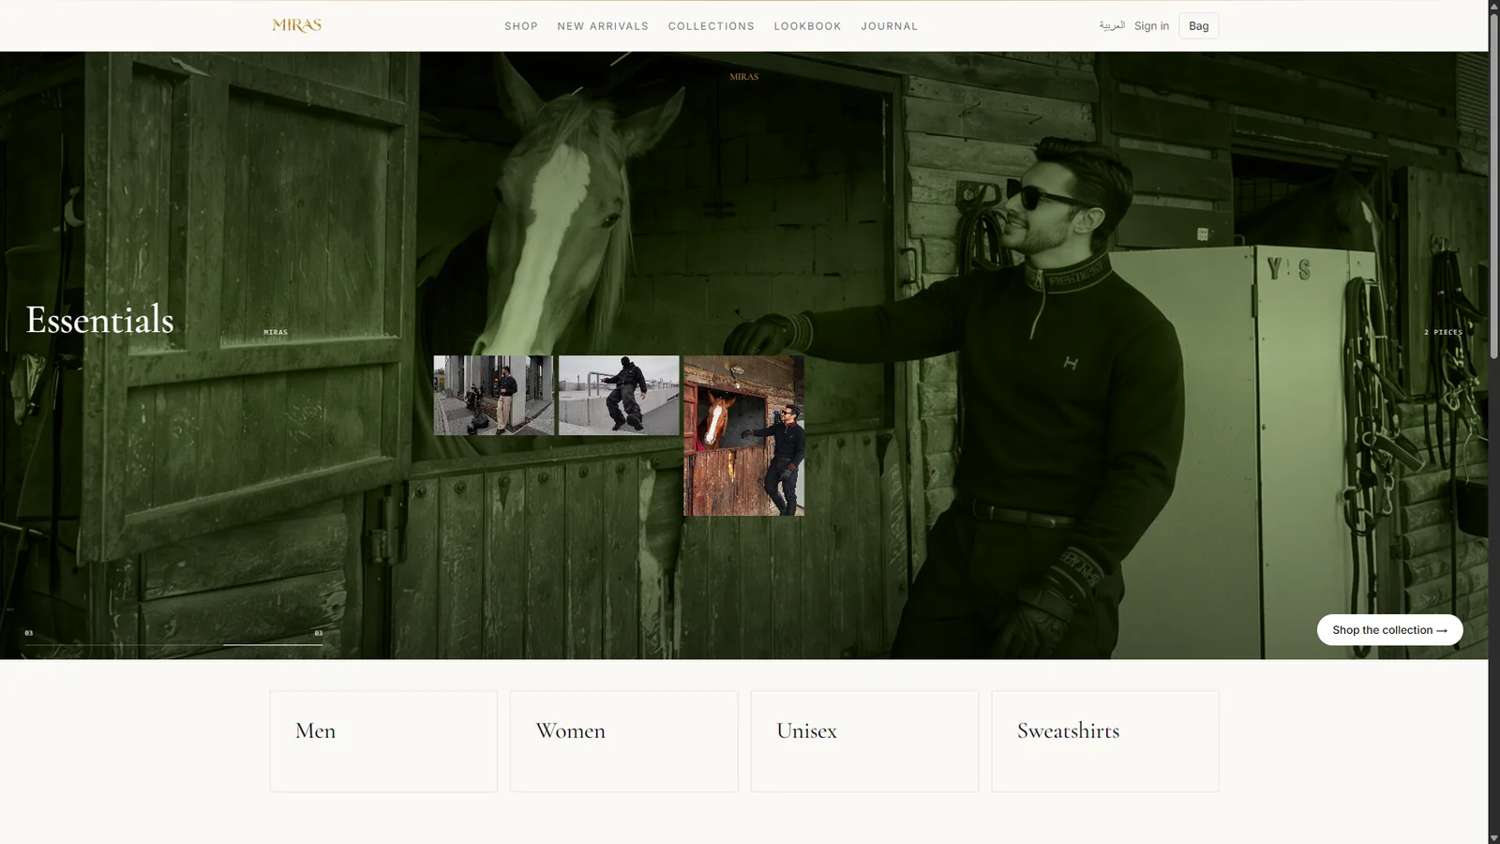Select the black tracksuit dancer thumbnail
1500x844 pixels.
click(619, 395)
